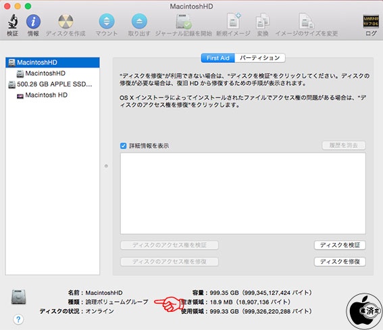Click the 履歴を消去 button
Image resolution: width=383 pixels, height=330 pixels.
coord(344,146)
